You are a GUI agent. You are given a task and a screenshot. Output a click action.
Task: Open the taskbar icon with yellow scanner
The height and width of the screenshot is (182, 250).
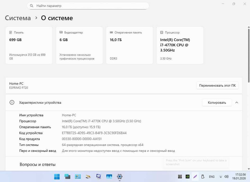pos(88,177)
